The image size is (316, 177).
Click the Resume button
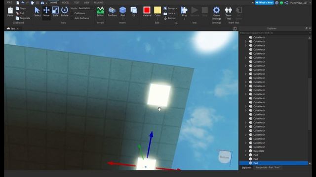(x=195, y=12)
